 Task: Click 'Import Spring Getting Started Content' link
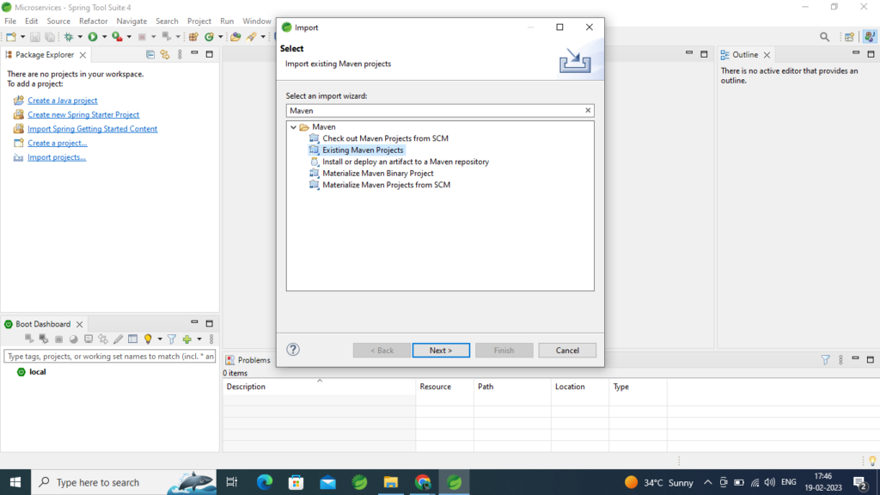(93, 129)
